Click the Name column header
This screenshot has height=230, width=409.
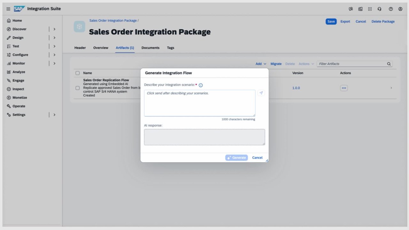[x=88, y=73]
